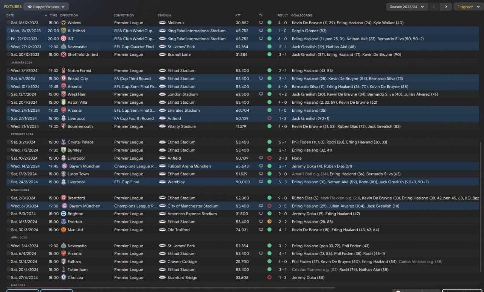Go to the next season with the right arrow
The image size is (484, 292).
(x=446, y=7)
